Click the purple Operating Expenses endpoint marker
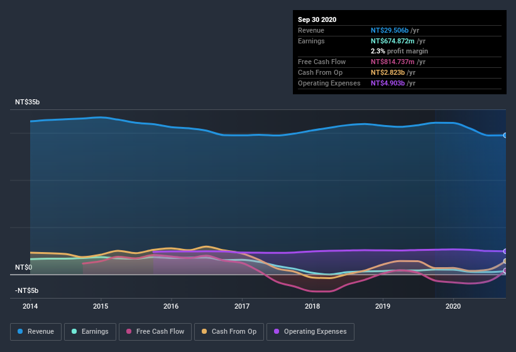The height and width of the screenshot is (352, 516). 505,251
